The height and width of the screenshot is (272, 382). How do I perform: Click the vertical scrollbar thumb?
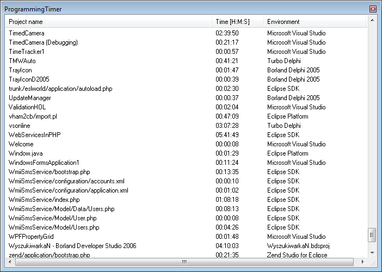pyautogui.click(x=372, y=235)
